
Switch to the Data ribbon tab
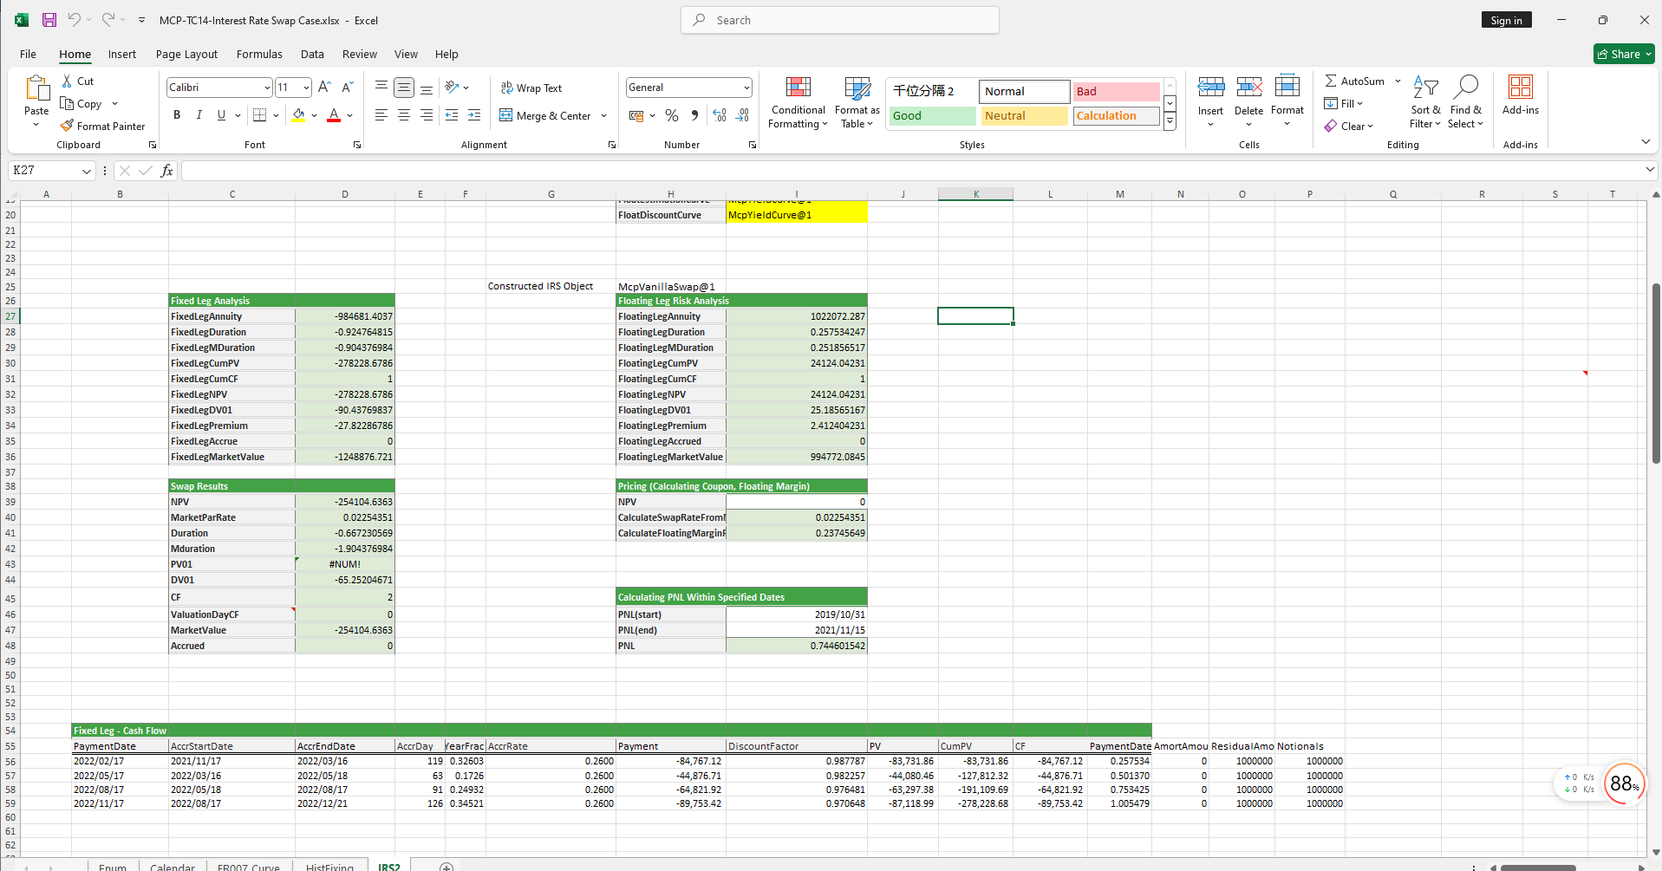click(x=312, y=54)
